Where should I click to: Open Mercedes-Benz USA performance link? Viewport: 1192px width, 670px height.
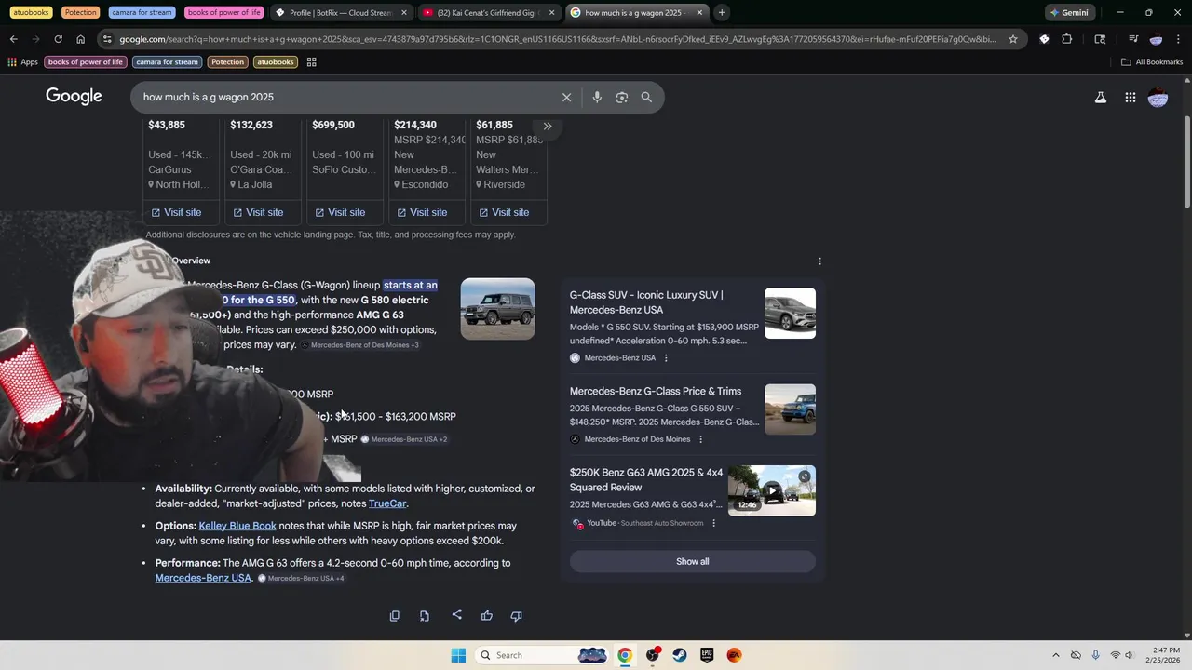point(203,578)
